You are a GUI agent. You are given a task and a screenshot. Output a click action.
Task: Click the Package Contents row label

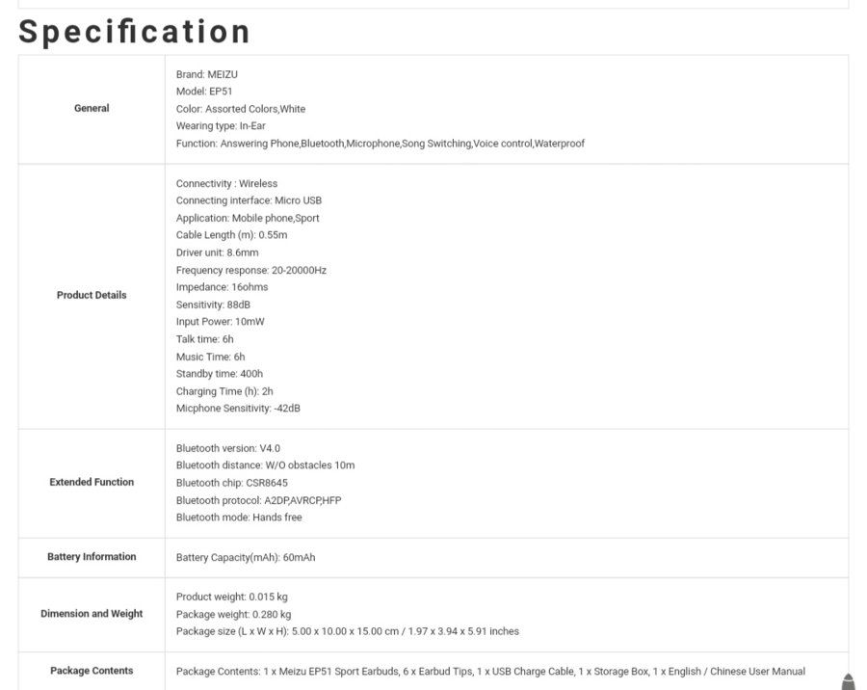[x=92, y=671]
